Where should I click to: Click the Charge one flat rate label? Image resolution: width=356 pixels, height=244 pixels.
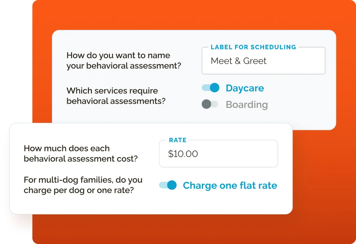pos(230,185)
